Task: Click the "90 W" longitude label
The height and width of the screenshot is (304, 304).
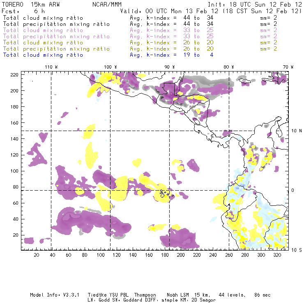Action: click(170, 67)
